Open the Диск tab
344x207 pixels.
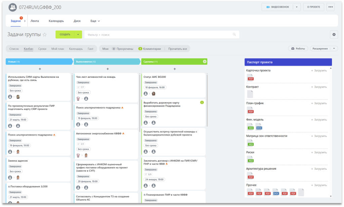(77, 21)
